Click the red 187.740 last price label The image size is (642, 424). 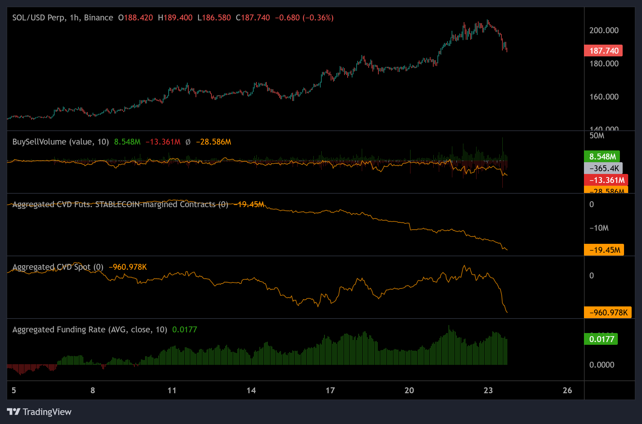[603, 50]
